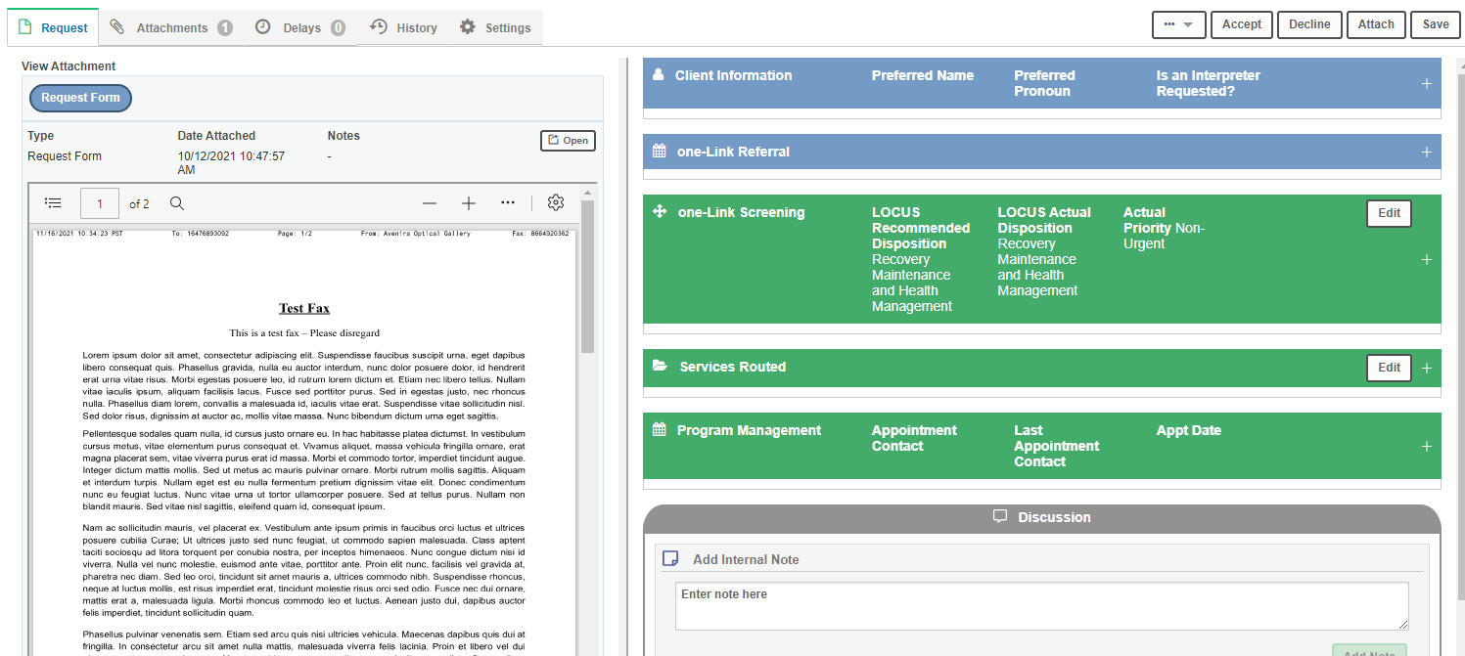The width and height of the screenshot is (1465, 656).
Task: Expand the one-Link Referral section
Action: [x=1427, y=152]
